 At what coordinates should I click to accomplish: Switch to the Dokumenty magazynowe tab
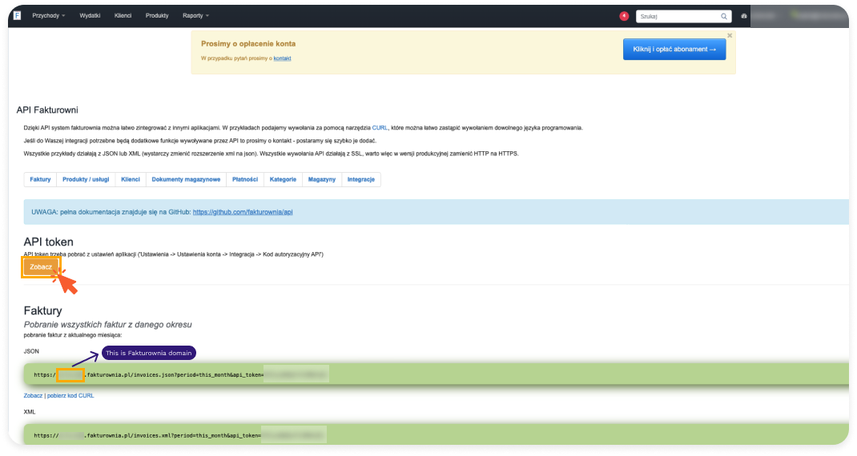point(186,179)
